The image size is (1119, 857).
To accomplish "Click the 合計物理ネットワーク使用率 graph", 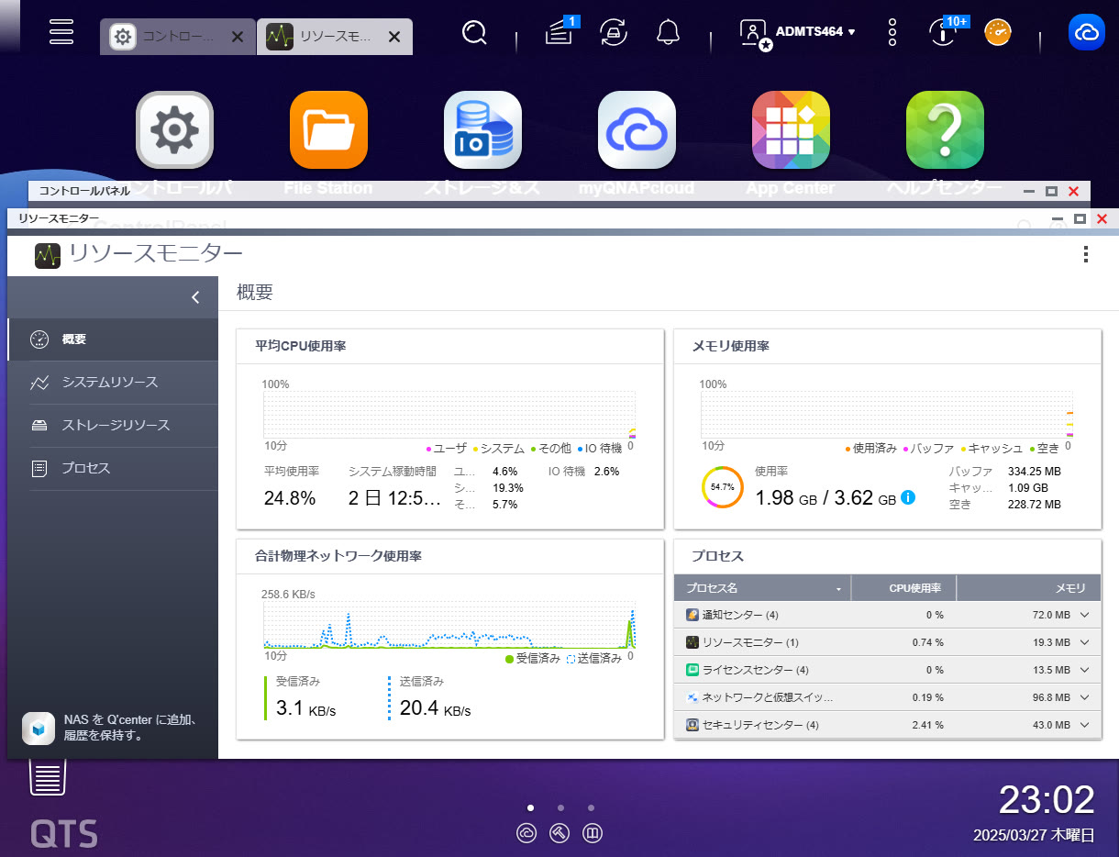I will click(449, 626).
